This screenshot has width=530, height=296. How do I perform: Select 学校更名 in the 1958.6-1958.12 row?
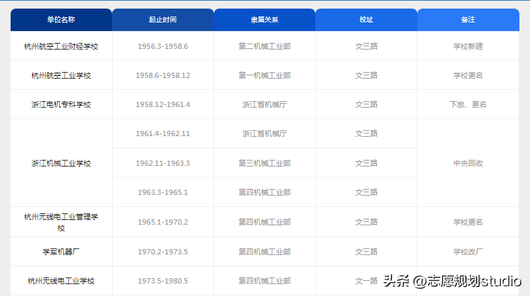pyautogui.click(x=468, y=75)
